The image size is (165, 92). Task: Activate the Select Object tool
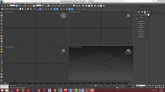click(17, 6)
